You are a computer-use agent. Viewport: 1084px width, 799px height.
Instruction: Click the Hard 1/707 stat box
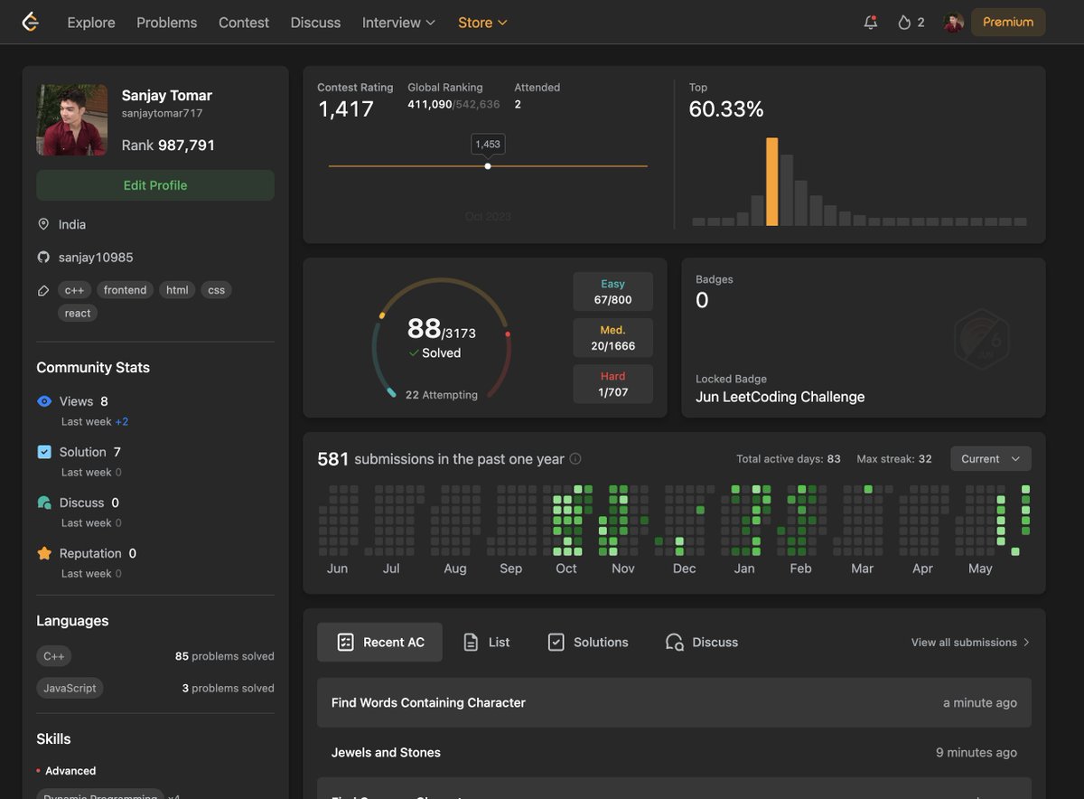tap(613, 384)
